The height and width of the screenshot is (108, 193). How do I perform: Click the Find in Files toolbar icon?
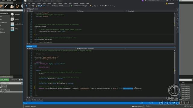(90, 6)
